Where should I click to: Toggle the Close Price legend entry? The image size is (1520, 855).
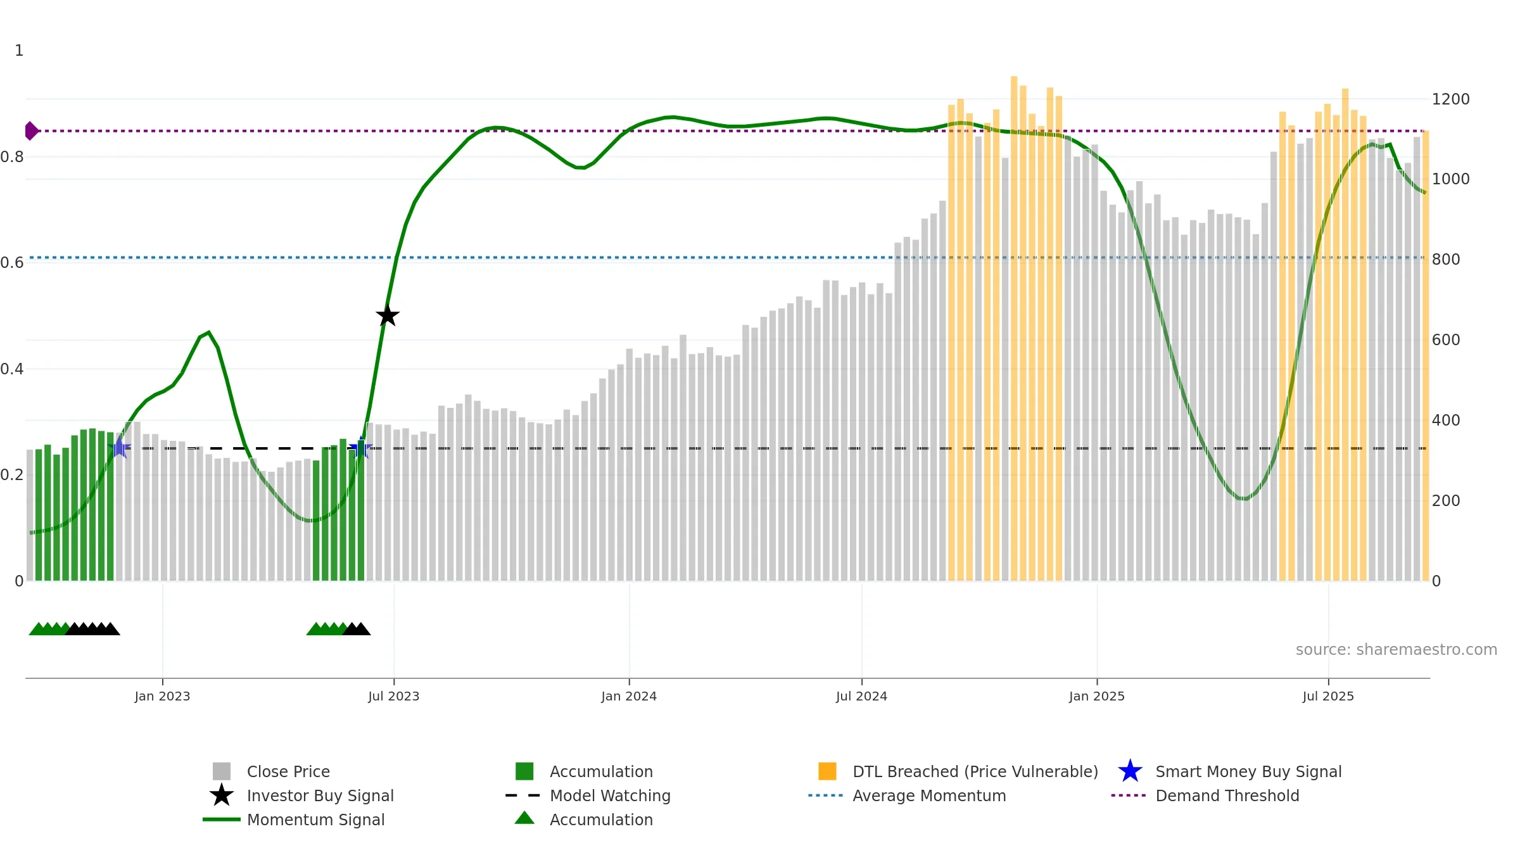click(x=272, y=771)
